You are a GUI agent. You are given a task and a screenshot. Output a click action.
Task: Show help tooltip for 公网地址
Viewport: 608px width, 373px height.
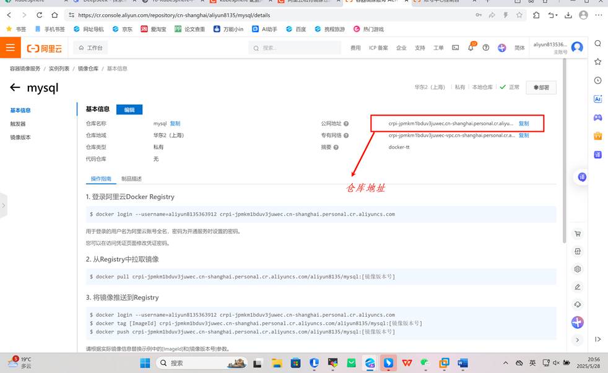coord(346,124)
